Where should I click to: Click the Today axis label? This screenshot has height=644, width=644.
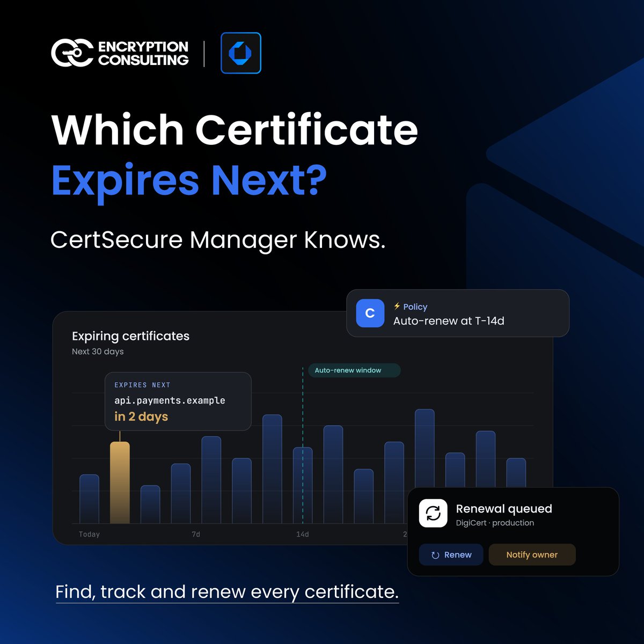point(89,535)
